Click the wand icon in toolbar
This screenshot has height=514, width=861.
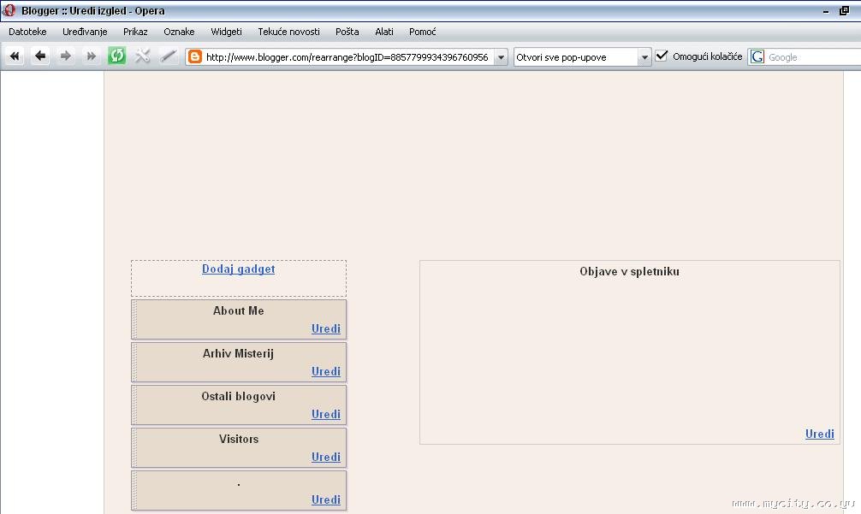tap(168, 56)
